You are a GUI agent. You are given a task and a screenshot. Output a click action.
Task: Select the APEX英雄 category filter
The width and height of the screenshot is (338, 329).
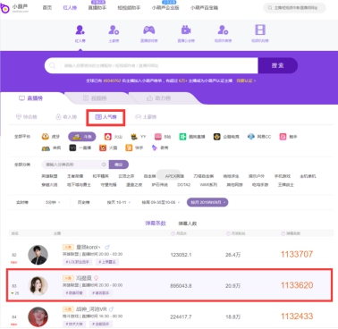(174, 176)
